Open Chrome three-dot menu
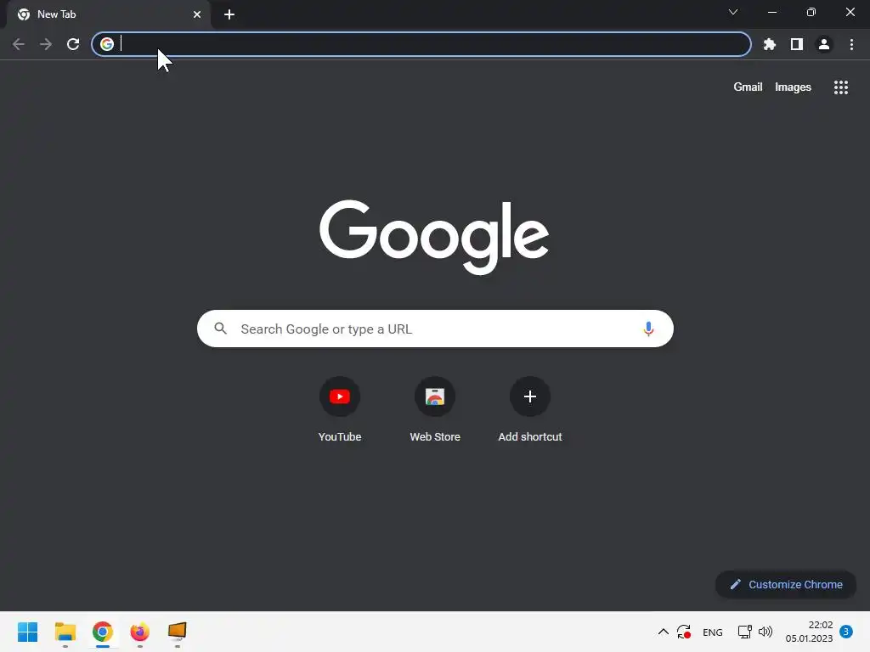Screen dimensions: 870x652 pyautogui.click(x=851, y=44)
